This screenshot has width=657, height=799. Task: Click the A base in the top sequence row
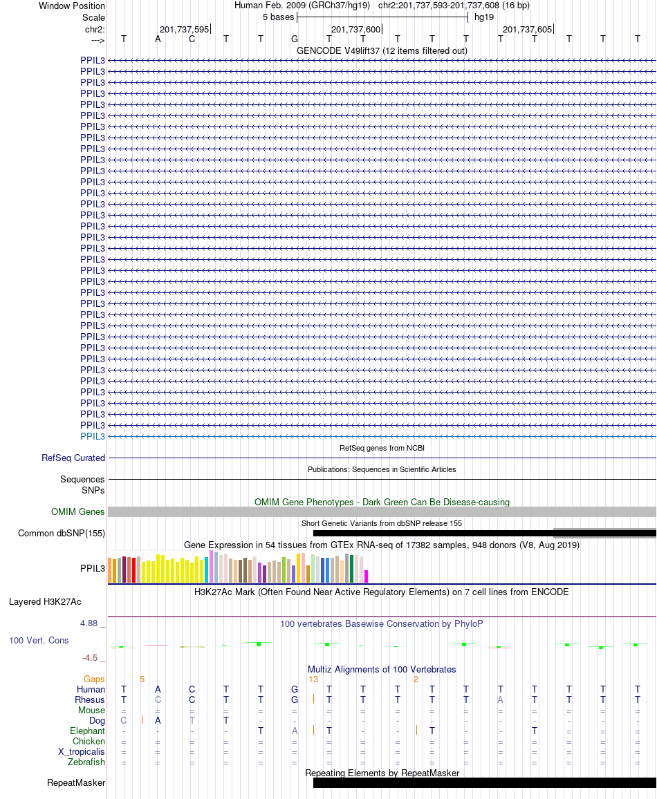[158, 39]
